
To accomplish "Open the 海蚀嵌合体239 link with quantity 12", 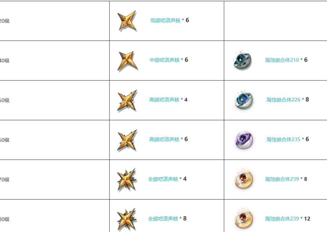I will (x=282, y=219).
